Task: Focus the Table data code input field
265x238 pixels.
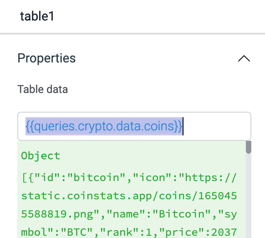Action: [x=134, y=126]
